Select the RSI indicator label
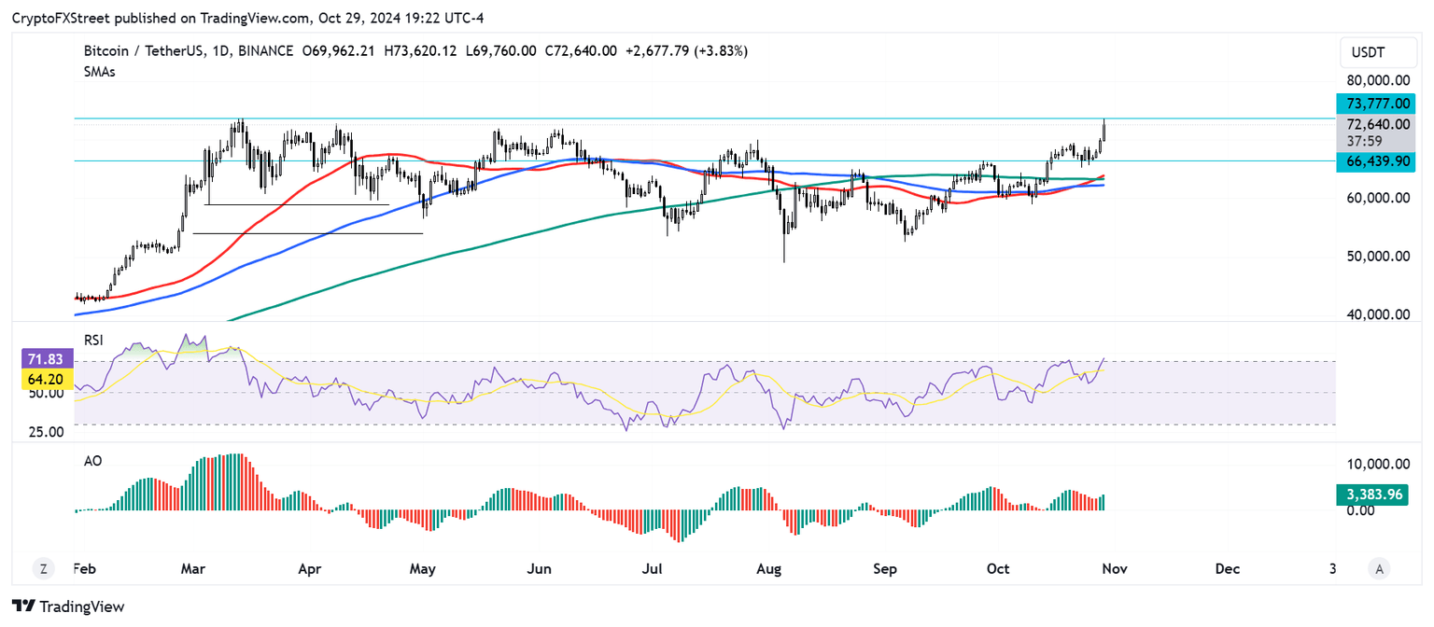 pyautogui.click(x=92, y=341)
